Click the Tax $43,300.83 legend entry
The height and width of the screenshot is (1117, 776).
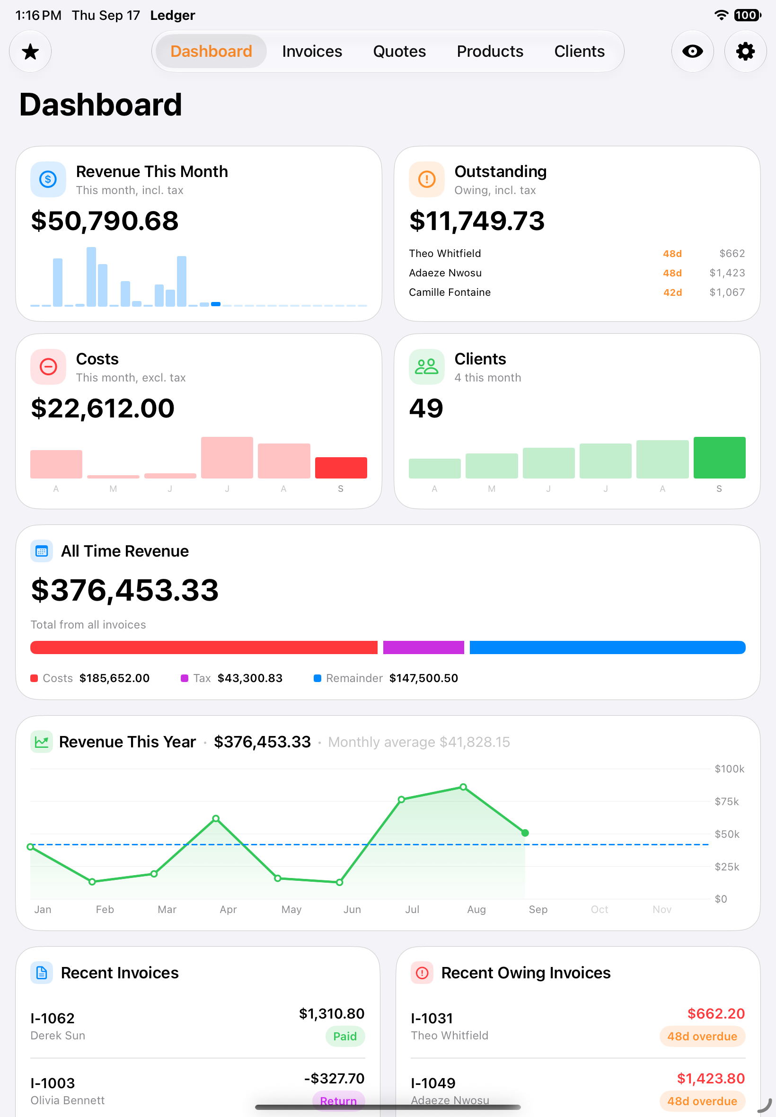click(231, 678)
